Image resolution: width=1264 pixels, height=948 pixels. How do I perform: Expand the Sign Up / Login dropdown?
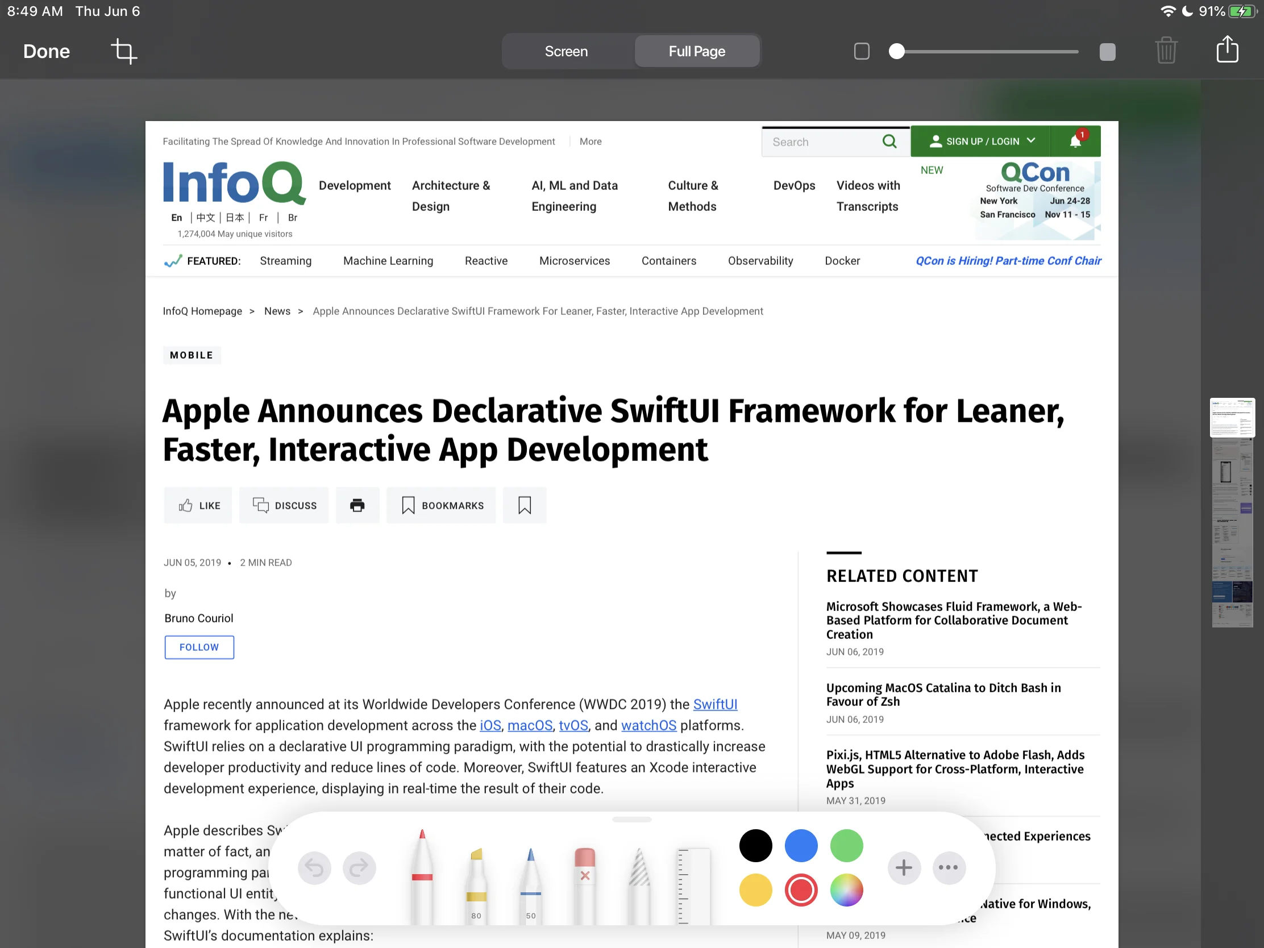pos(980,141)
